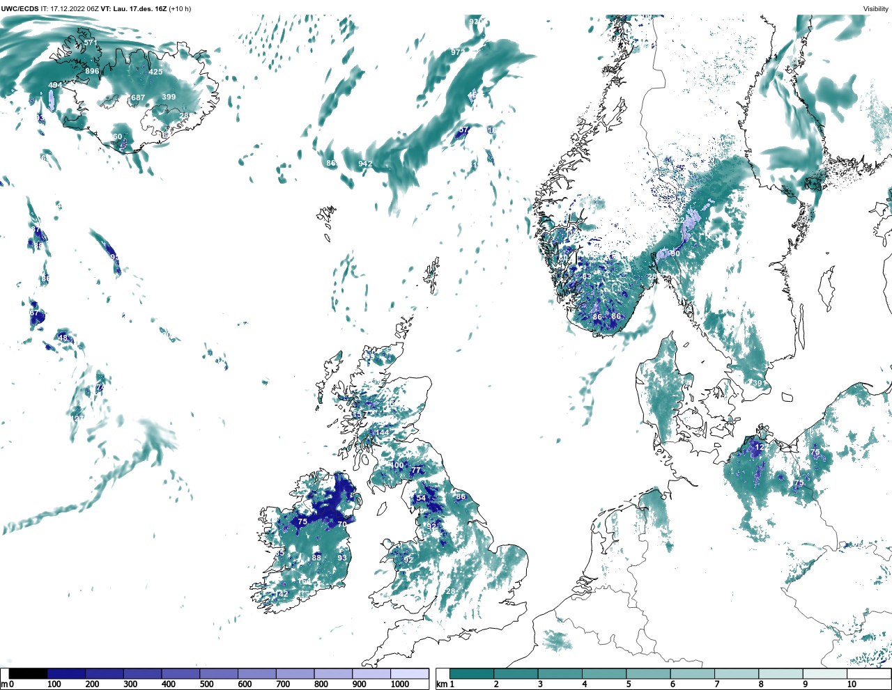Click the 'km' unit label in the legend
The height and width of the screenshot is (690, 892).
point(441,684)
